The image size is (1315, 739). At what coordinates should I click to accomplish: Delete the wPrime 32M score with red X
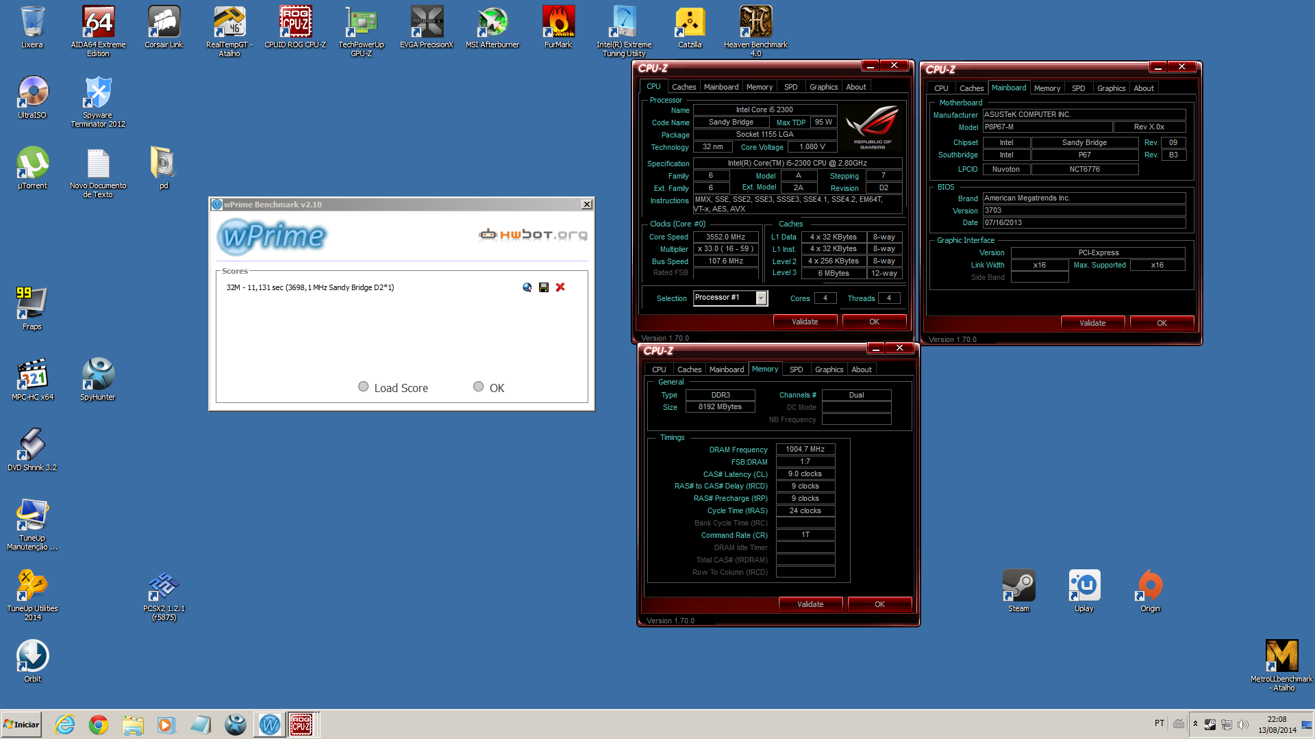tap(560, 287)
